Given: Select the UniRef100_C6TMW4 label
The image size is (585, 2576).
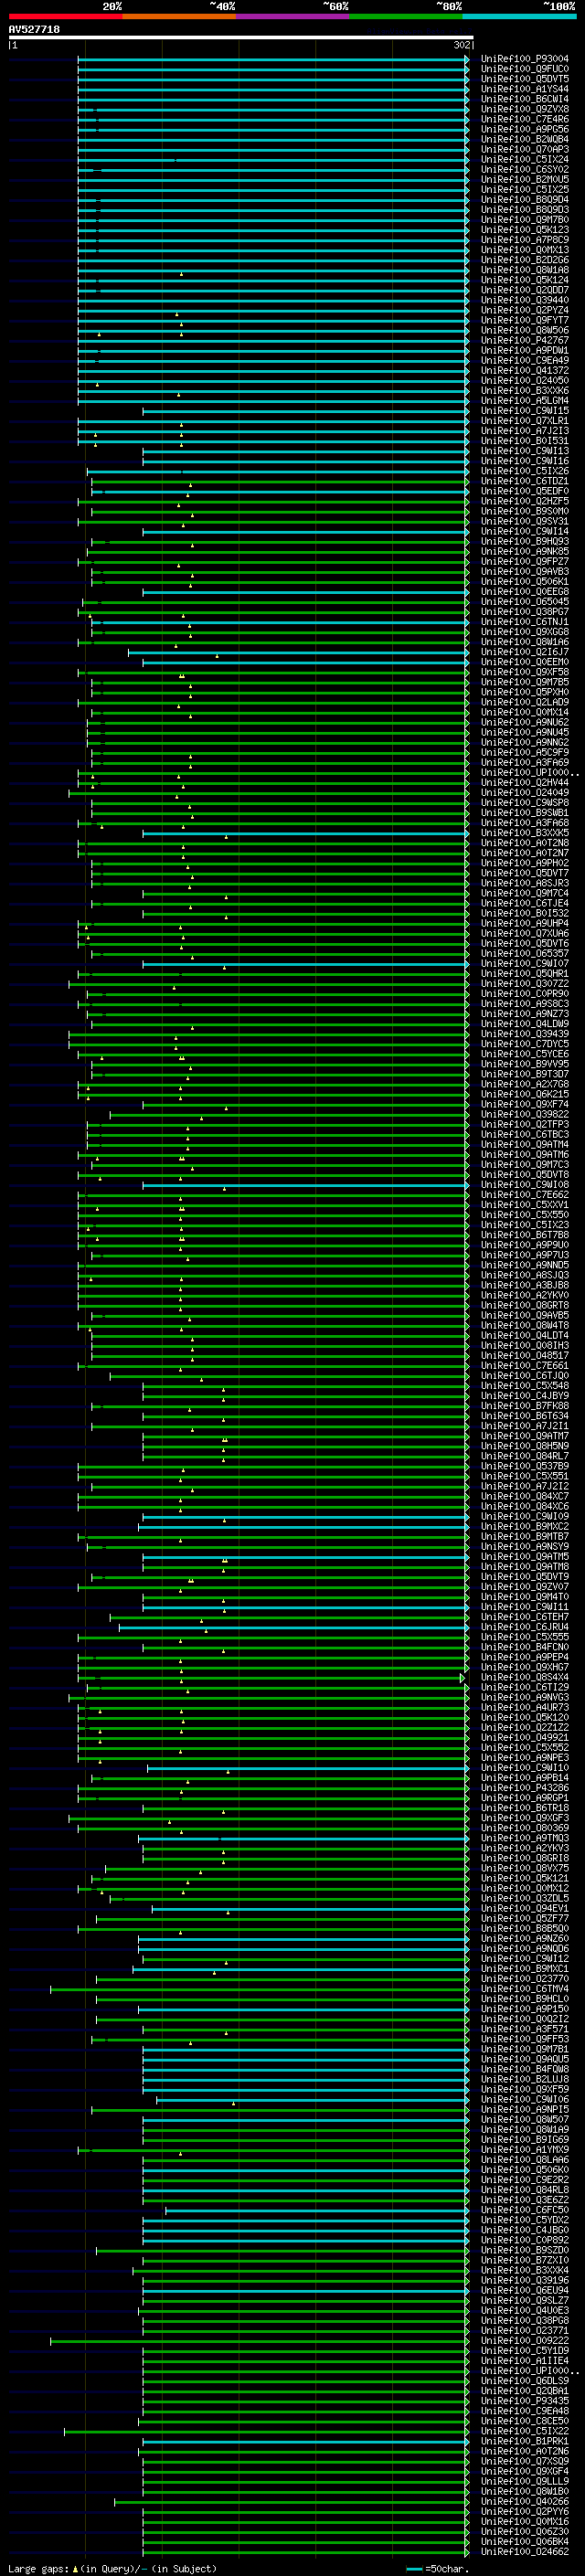Looking at the screenshot, I should pos(524,1989).
